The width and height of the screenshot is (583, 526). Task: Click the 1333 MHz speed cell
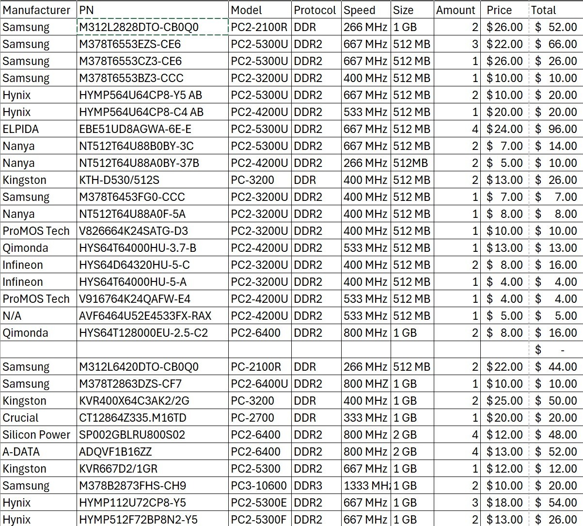click(366, 486)
